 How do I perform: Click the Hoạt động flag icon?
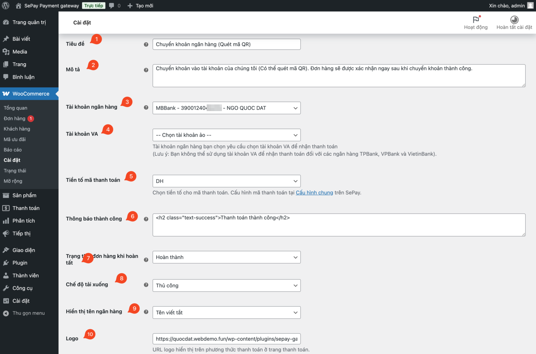476,20
